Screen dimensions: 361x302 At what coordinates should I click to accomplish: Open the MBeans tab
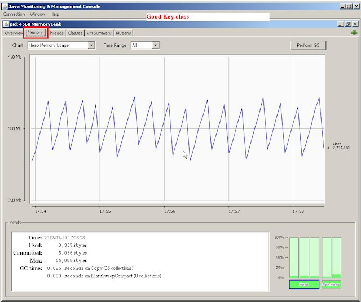(124, 33)
